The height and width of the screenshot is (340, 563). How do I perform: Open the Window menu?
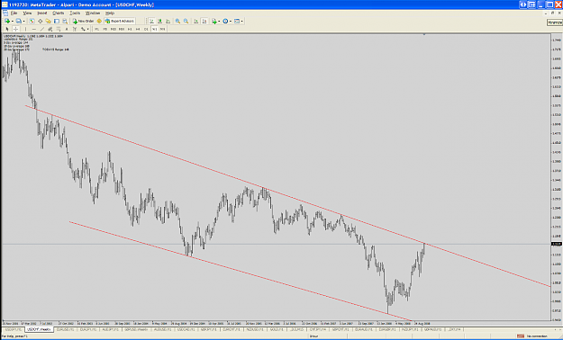click(93, 13)
